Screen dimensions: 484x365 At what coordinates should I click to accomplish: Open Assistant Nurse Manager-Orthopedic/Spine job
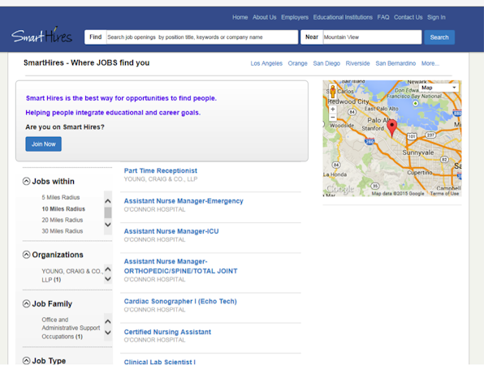(181, 266)
